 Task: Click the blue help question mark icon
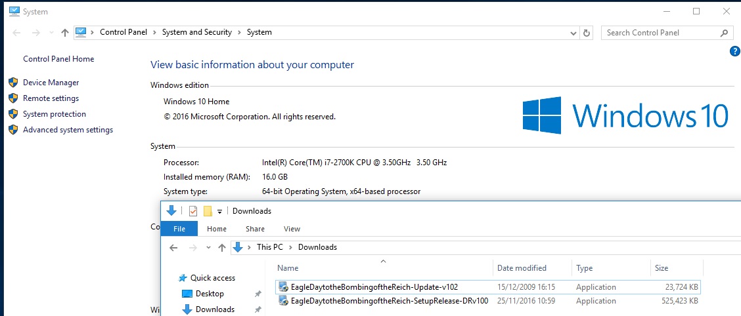click(735, 51)
